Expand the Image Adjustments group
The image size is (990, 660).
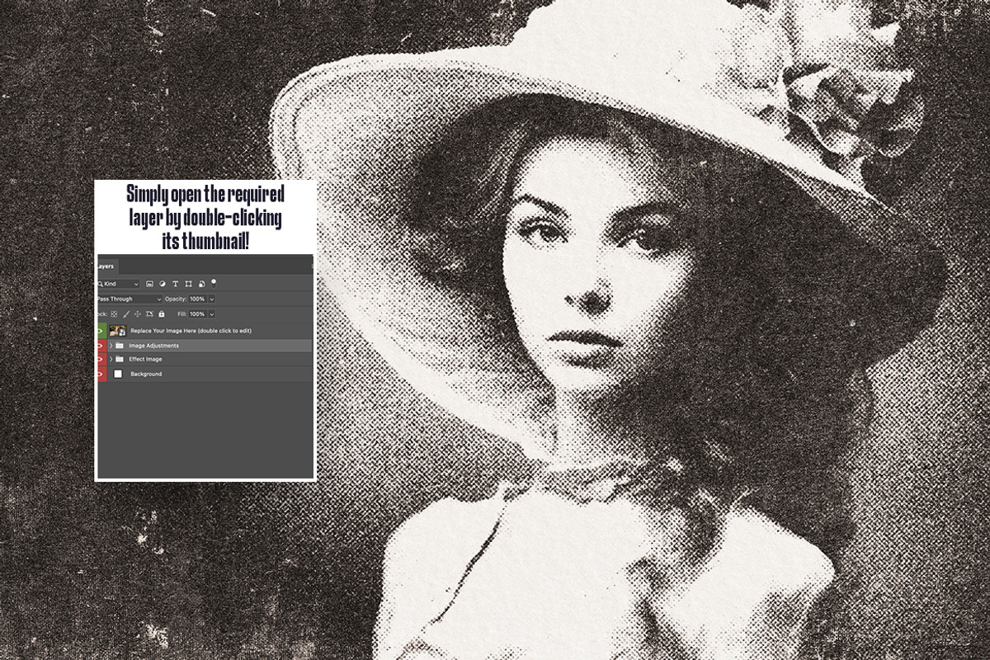point(111,346)
